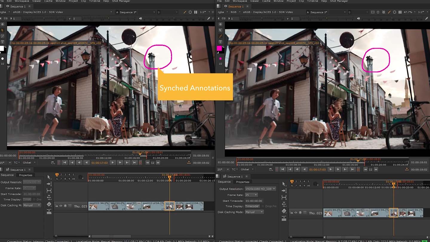Toggle the lock icon on the left timeline track
This screenshot has height=242, width=430.
pos(56,206)
